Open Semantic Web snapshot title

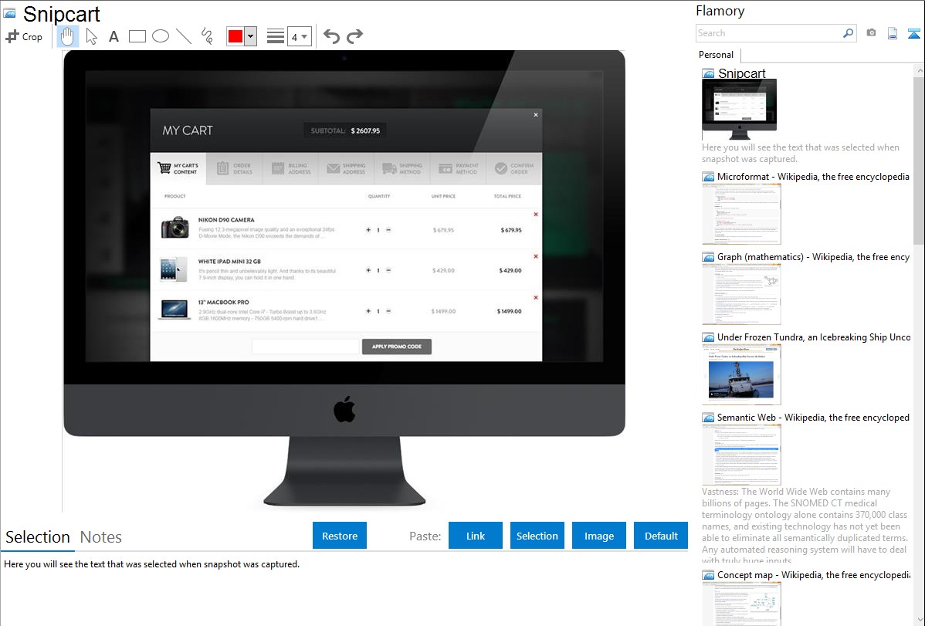click(x=813, y=417)
